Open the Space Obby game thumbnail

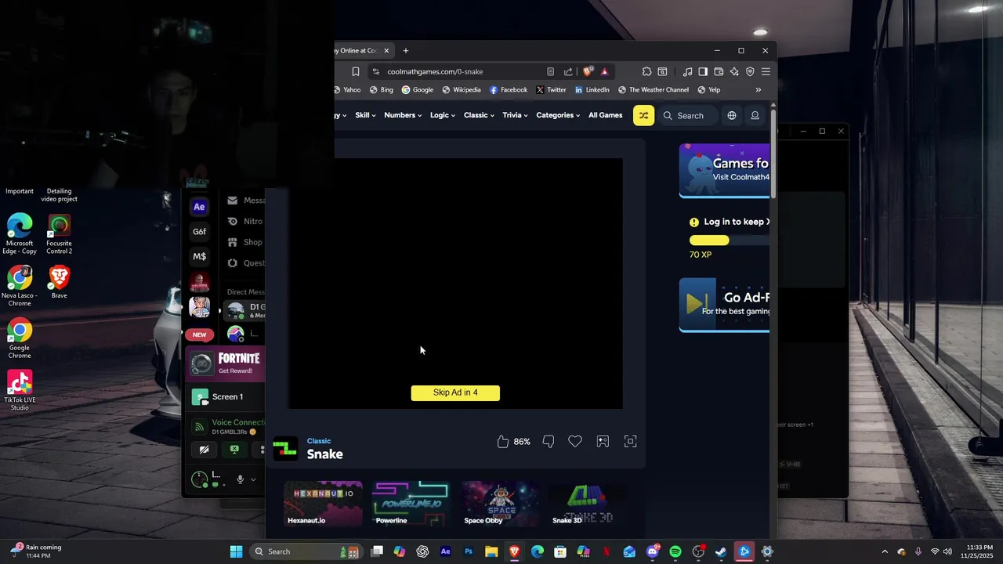tap(500, 504)
